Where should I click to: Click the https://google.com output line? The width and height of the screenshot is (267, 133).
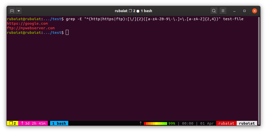[27, 23]
